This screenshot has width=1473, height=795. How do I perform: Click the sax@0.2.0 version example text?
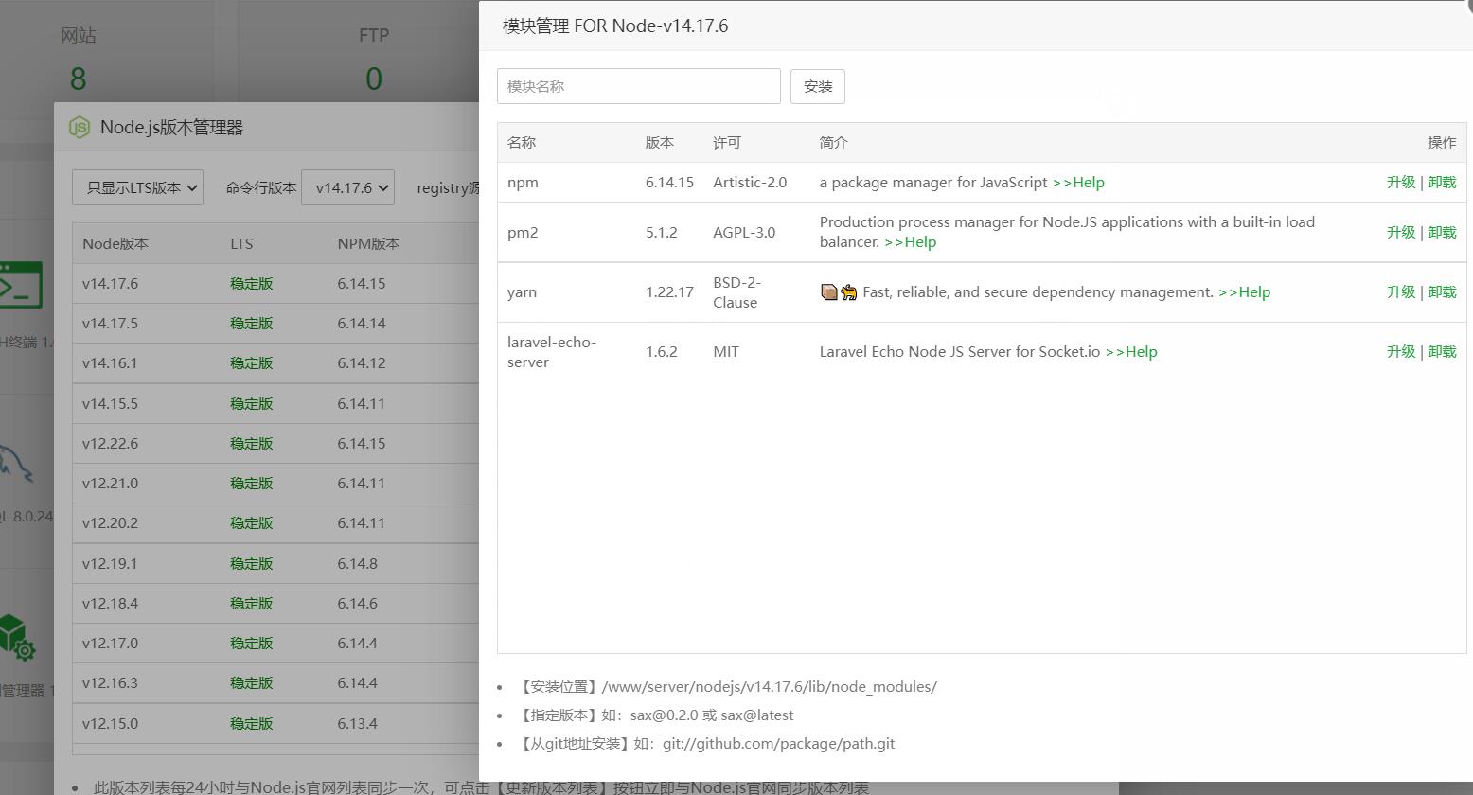click(664, 715)
